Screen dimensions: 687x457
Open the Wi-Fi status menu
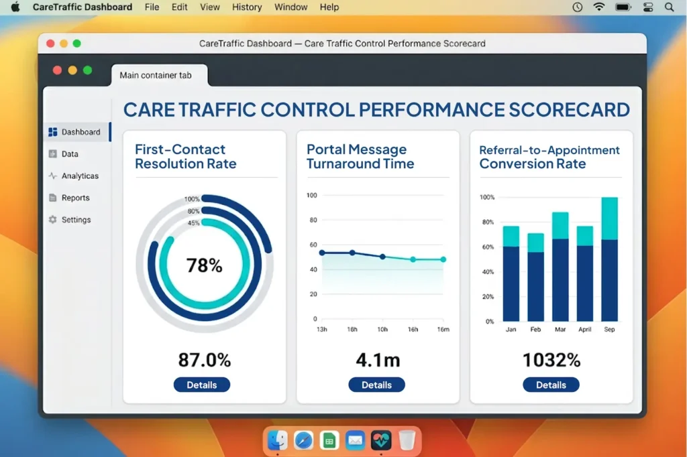click(599, 7)
